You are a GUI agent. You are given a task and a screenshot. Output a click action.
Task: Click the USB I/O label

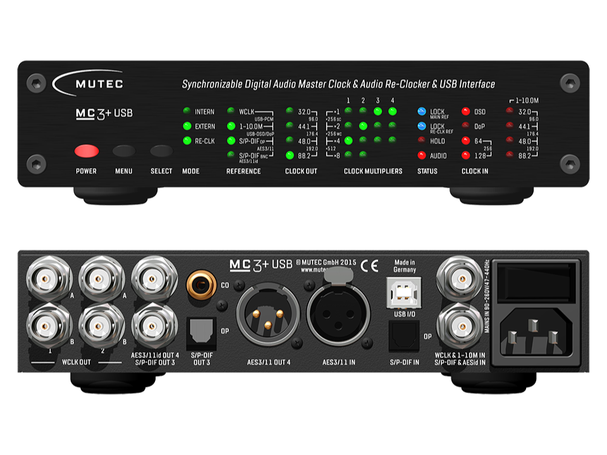pos(405,314)
